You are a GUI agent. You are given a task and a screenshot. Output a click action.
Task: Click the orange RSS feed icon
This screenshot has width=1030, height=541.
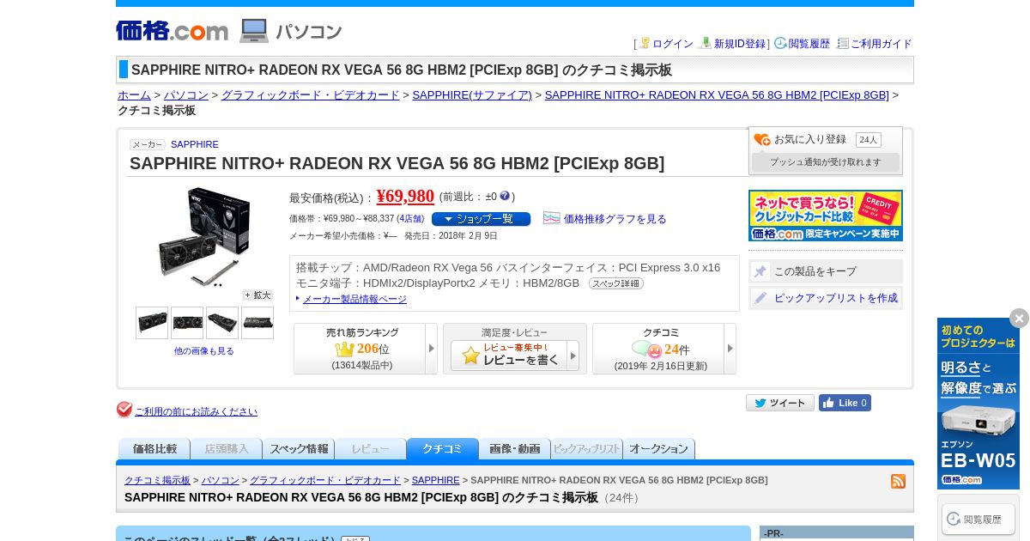tap(898, 481)
